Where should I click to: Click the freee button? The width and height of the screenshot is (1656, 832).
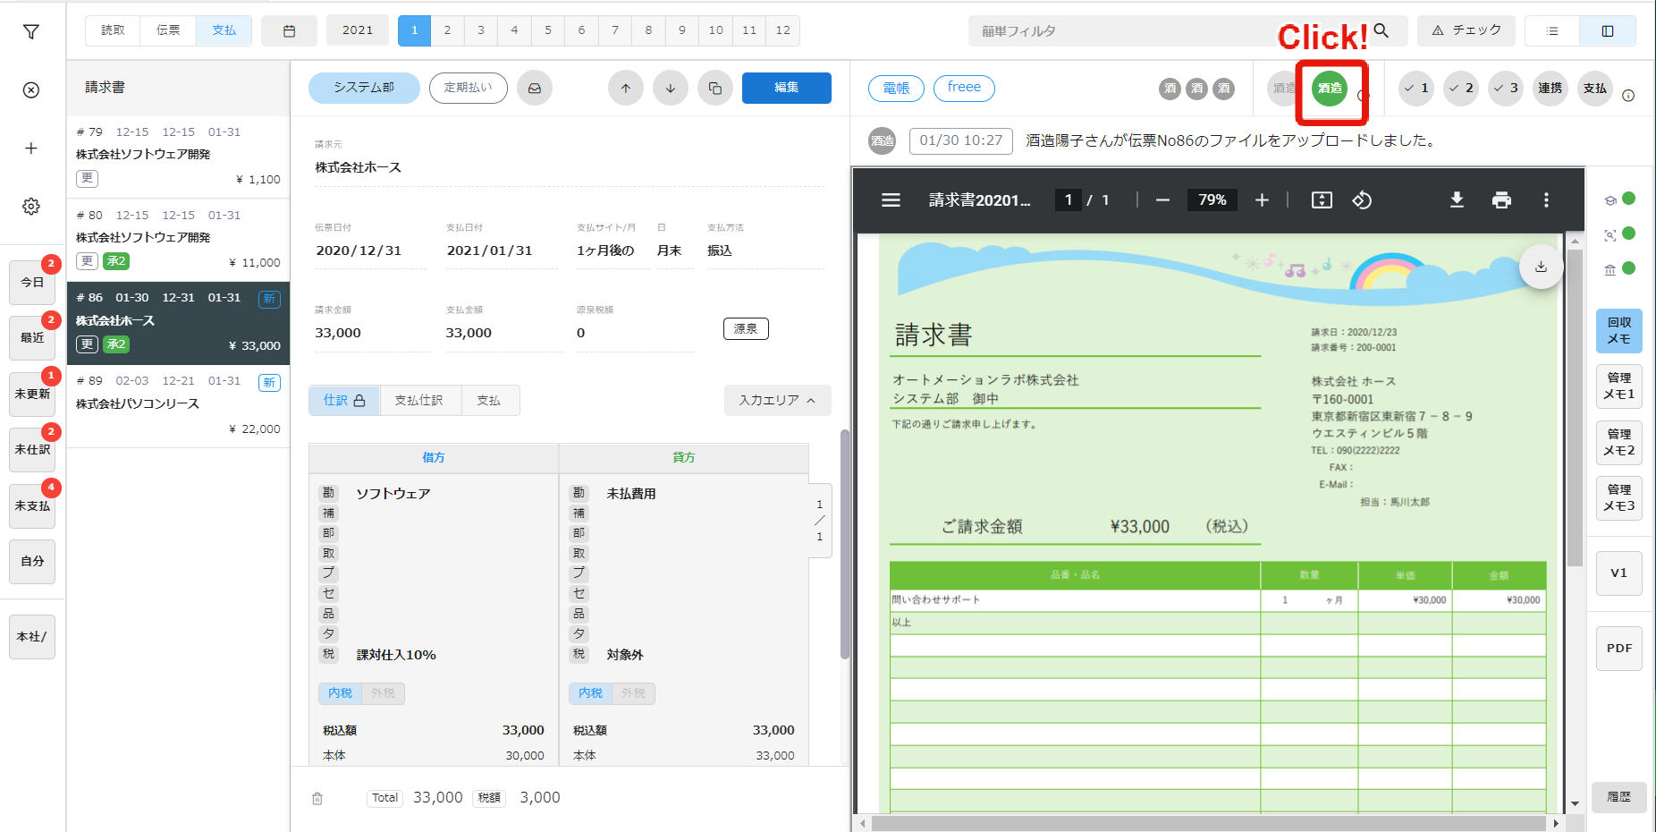tap(964, 88)
